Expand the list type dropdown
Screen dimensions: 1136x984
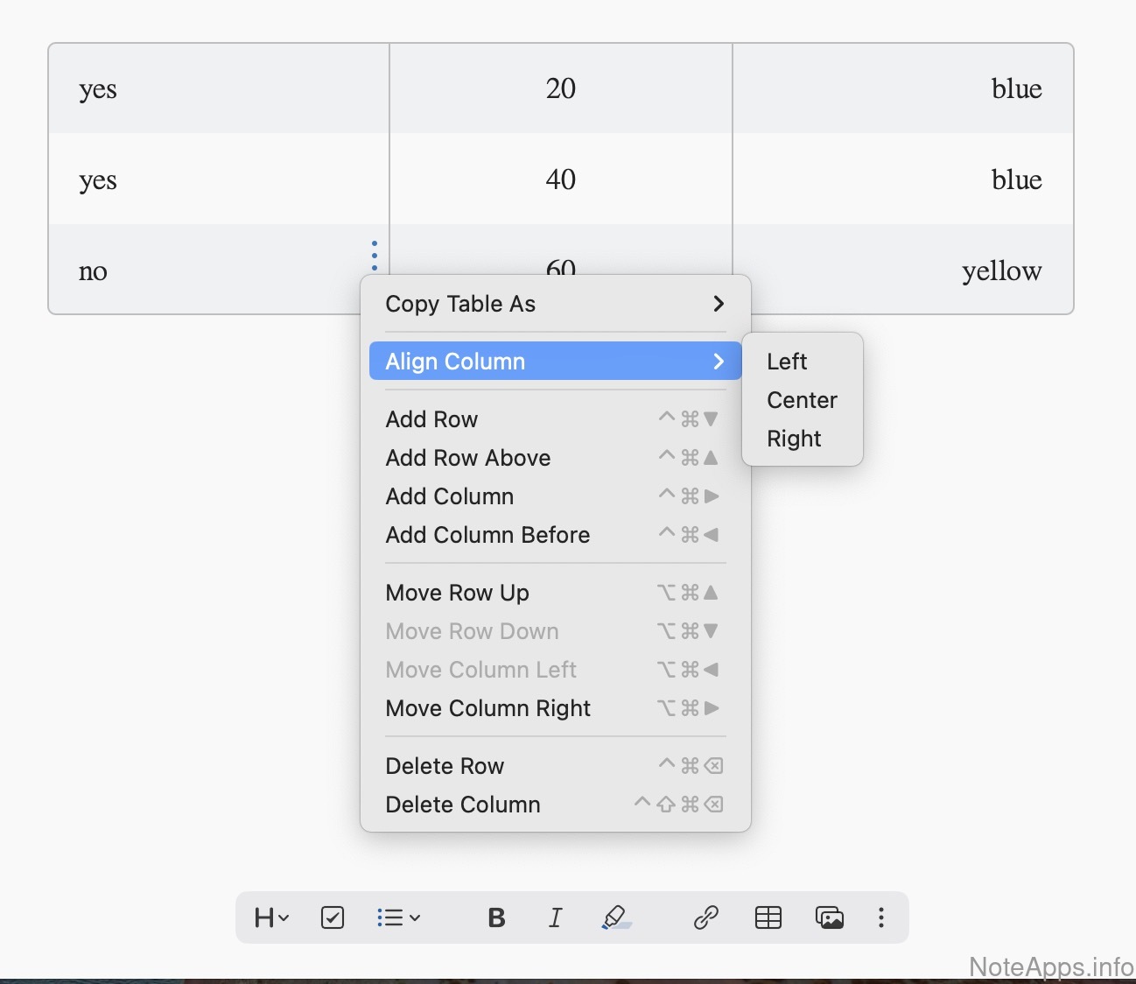tap(398, 917)
